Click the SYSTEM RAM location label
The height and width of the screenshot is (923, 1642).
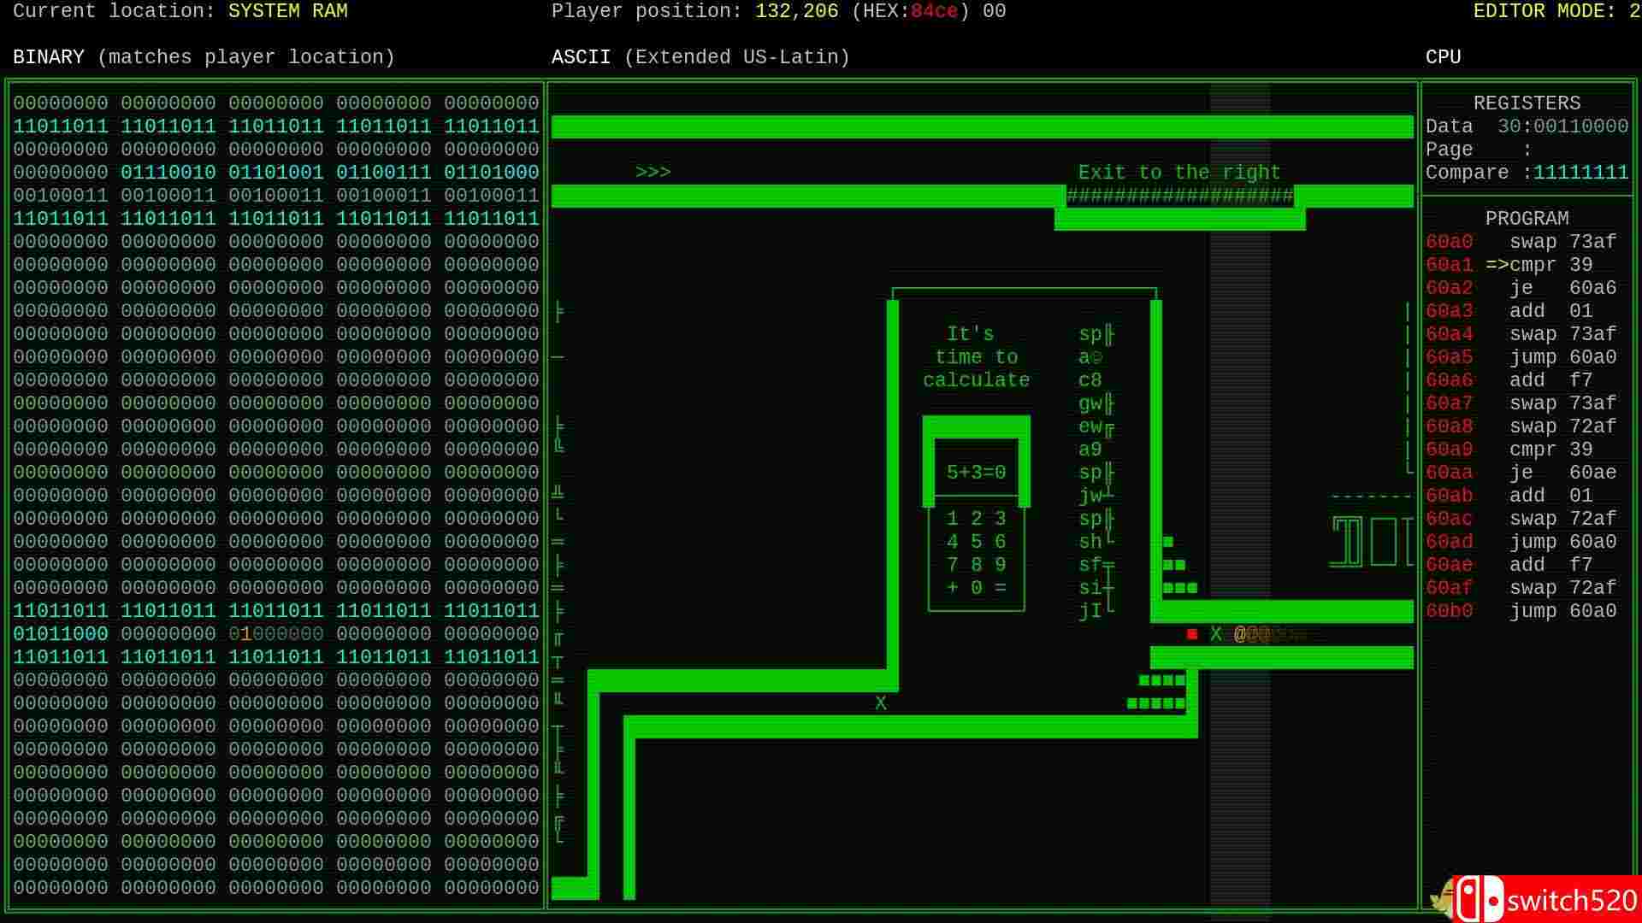[x=287, y=11]
